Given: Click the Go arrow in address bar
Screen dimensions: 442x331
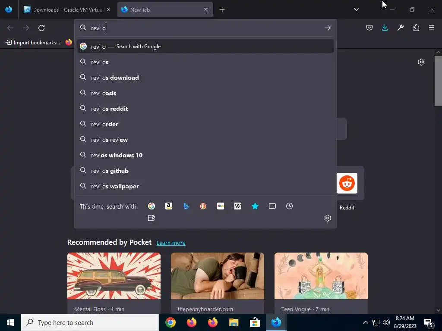Looking at the screenshot, I should pyautogui.click(x=327, y=28).
